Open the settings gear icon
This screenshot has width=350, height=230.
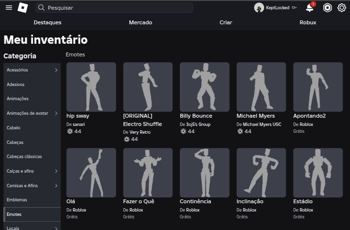(341, 8)
